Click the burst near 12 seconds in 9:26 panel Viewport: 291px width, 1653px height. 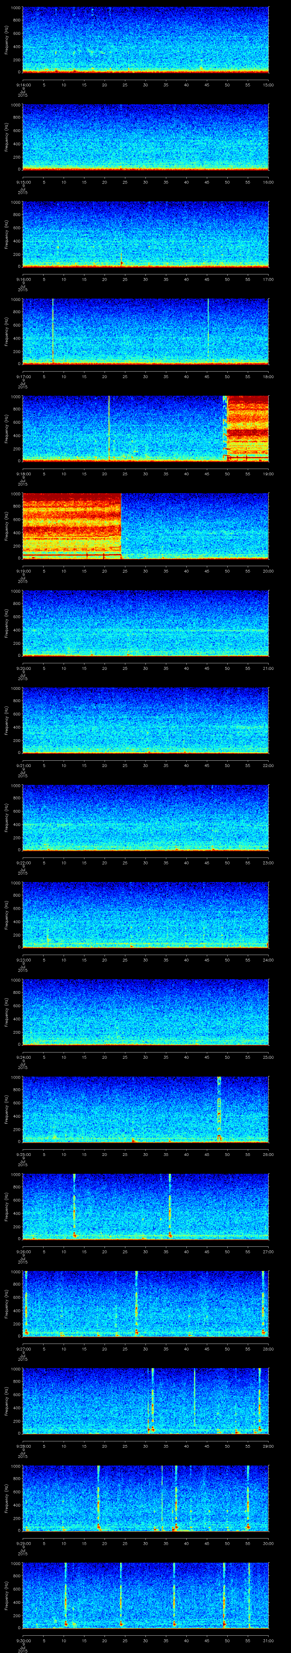tap(74, 1206)
